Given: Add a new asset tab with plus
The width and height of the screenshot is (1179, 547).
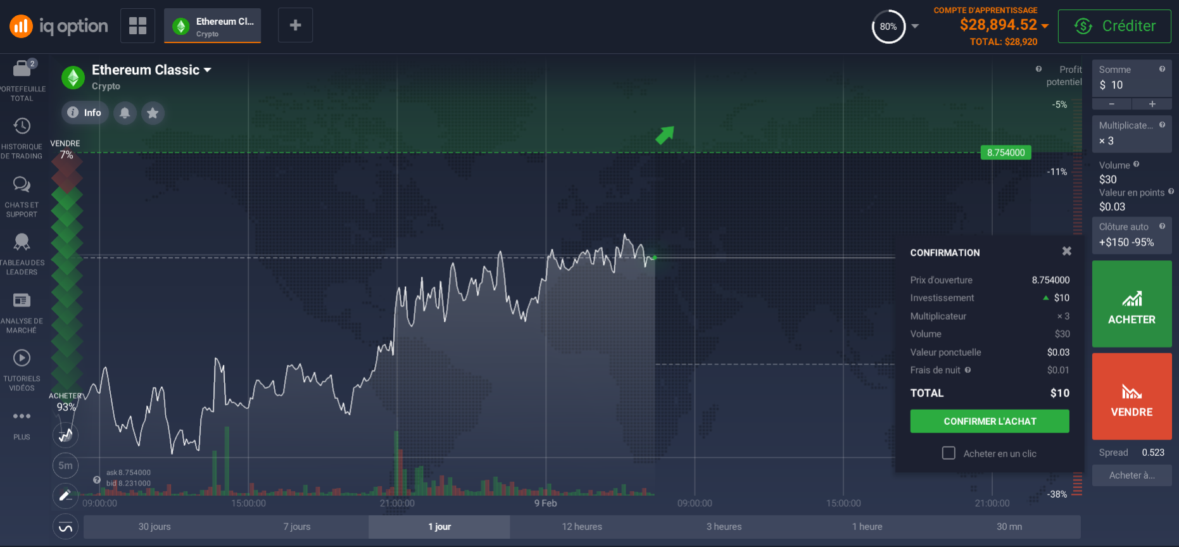Looking at the screenshot, I should [x=295, y=25].
